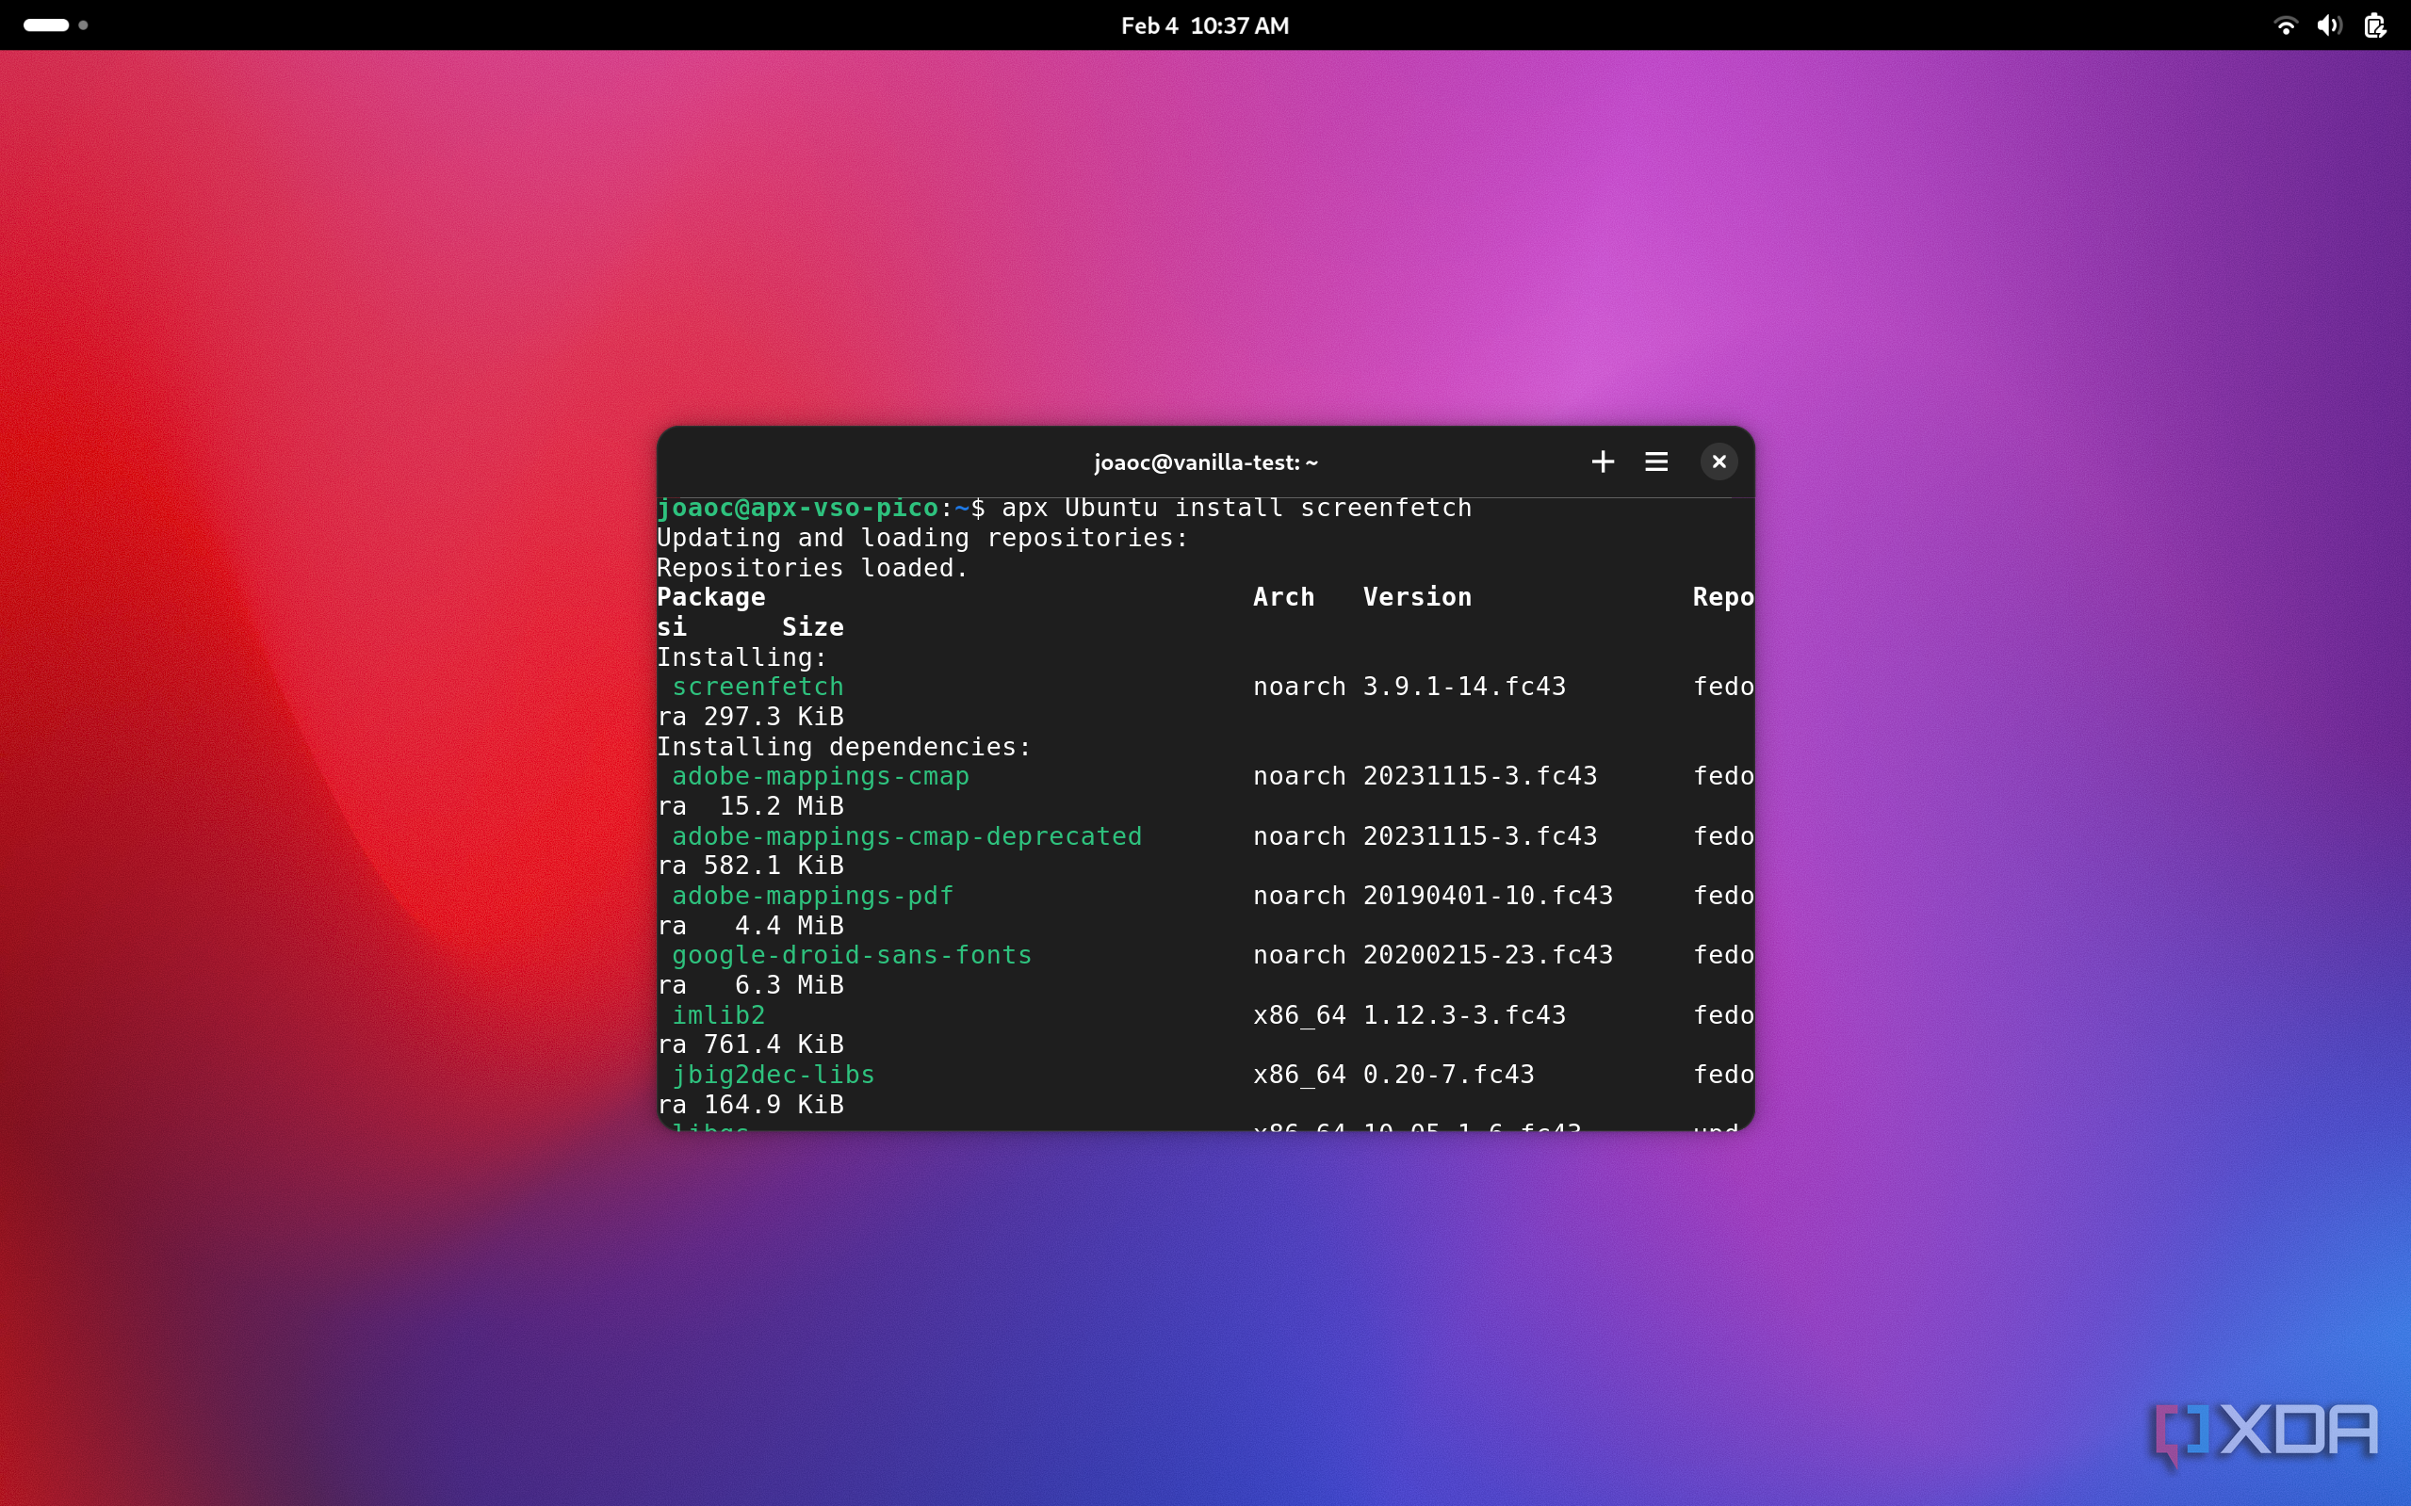Image resolution: width=2411 pixels, height=1506 pixels.
Task: Open Wi-Fi network status icon
Action: coord(2286,25)
